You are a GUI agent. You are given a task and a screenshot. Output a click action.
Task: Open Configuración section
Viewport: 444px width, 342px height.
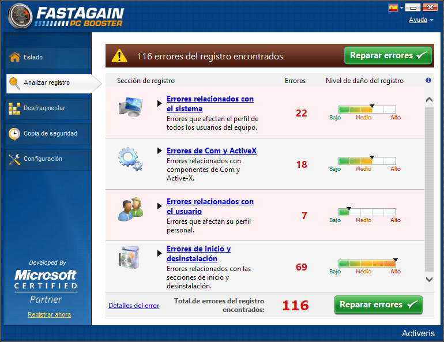(x=48, y=159)
